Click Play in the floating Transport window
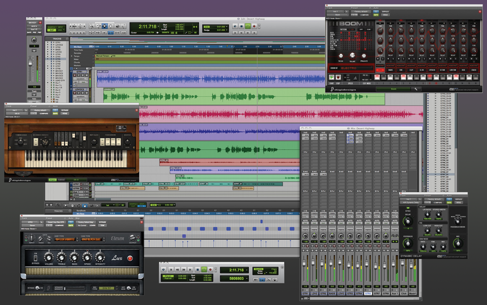 pos(204,269)
